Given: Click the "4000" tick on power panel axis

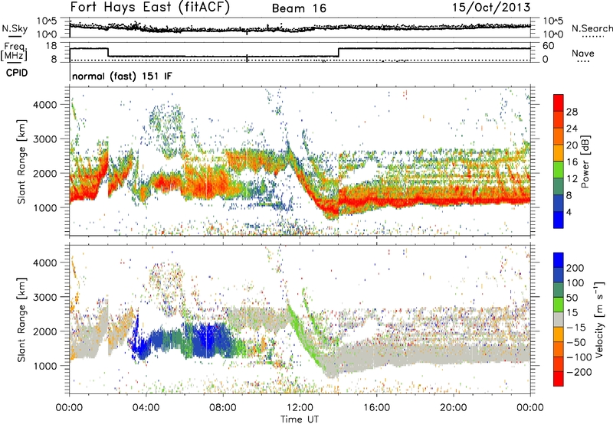Looking at the screenshot, I should pyautogui.click(x=44, y=105).
